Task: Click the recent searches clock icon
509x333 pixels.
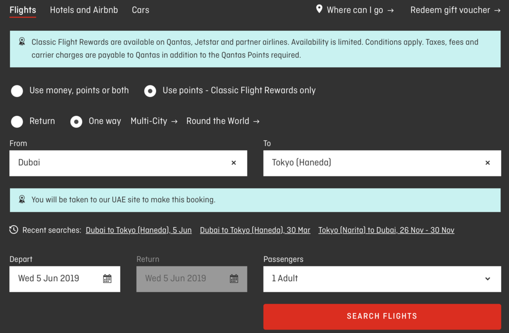Action: click(13, 230)
